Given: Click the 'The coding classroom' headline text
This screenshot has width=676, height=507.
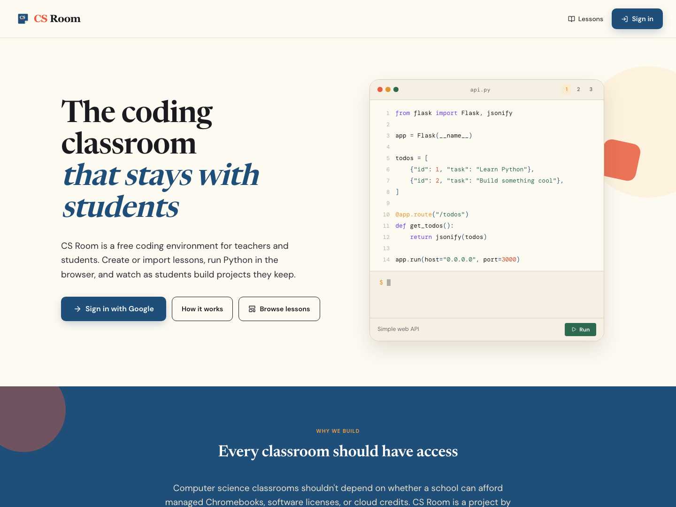Looking at the screenshot, I should coord(137,127).
